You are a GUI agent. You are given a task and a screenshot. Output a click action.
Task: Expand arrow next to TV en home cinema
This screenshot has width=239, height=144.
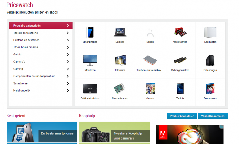pyautogui.click(x=68, y=47)
